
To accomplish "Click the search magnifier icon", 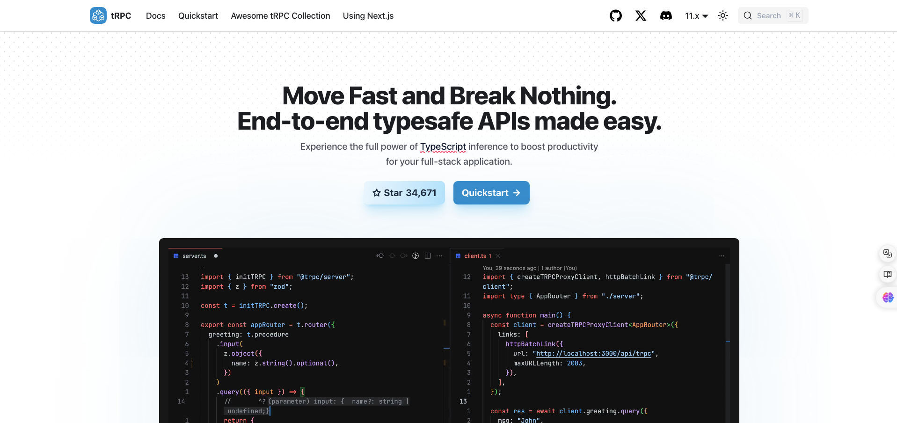I will tap(748, 15).
